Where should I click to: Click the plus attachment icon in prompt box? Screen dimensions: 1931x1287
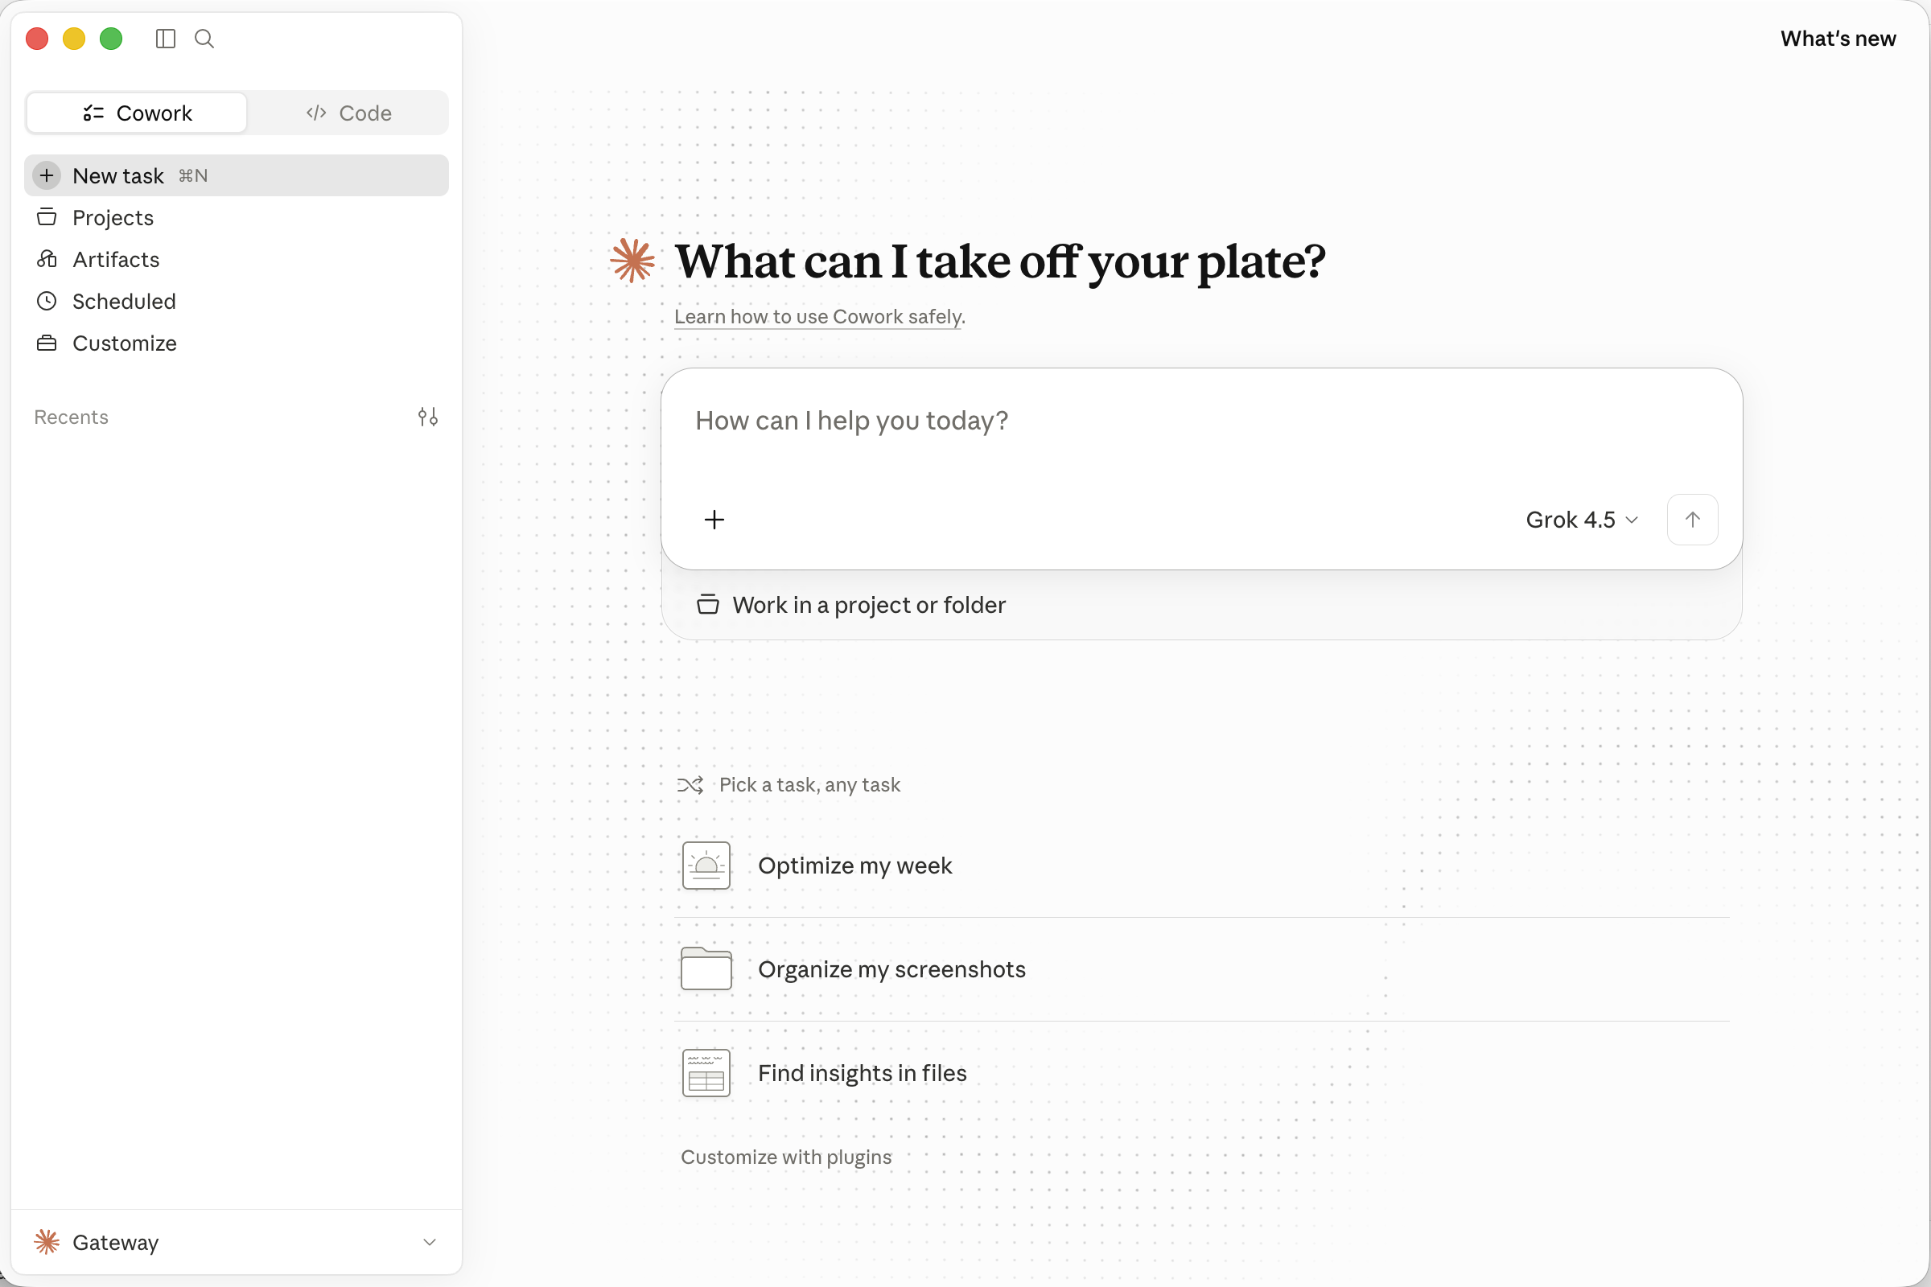tap(714, 520)
